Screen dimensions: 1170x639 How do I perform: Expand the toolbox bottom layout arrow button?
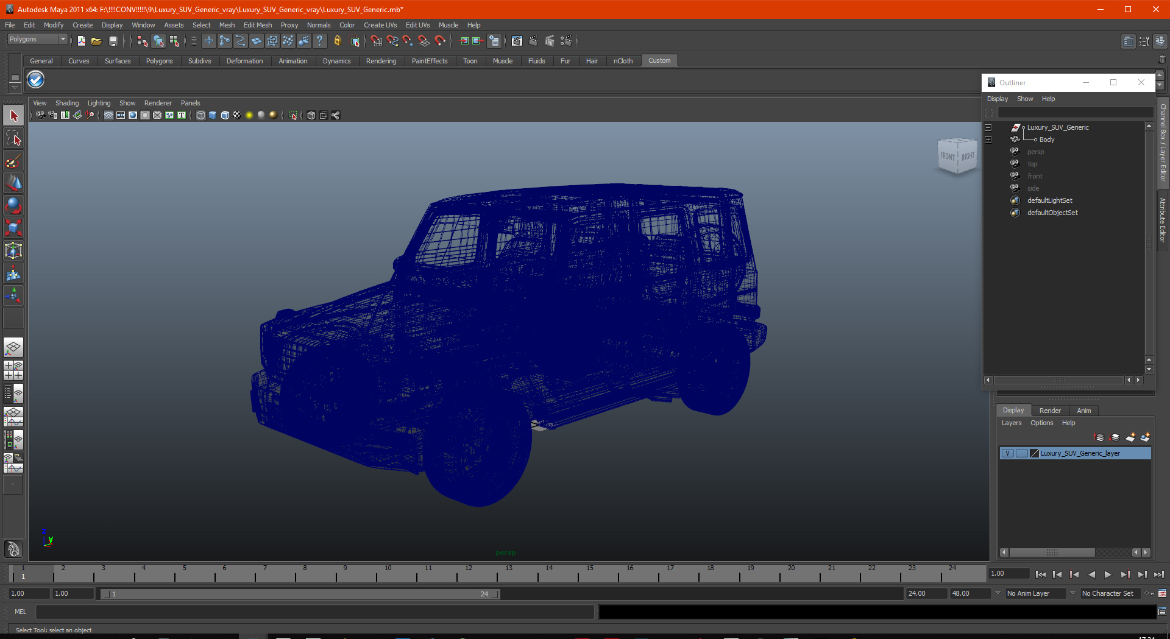13,485
